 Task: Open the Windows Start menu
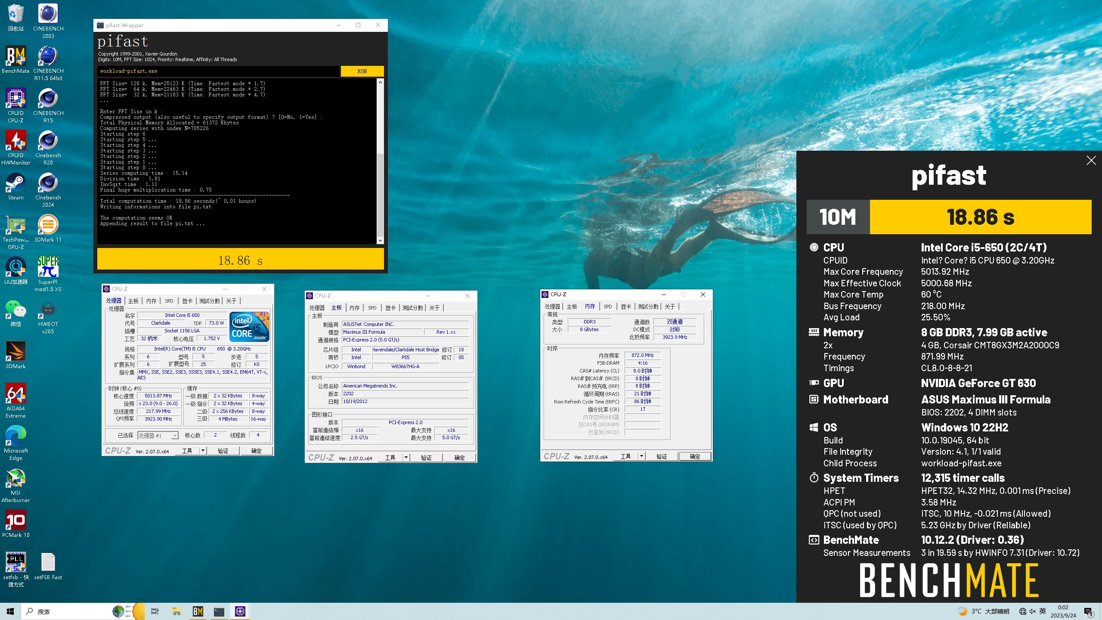click(10, 611)
